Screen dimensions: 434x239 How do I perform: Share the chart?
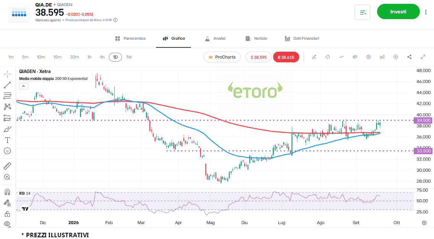point(410,57)
